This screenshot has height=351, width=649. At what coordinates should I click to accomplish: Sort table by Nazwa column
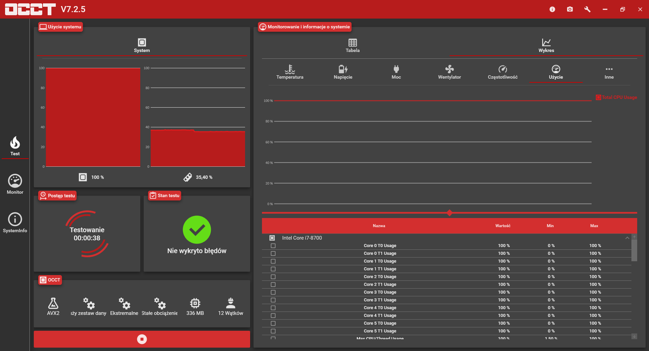click(379, 226)
